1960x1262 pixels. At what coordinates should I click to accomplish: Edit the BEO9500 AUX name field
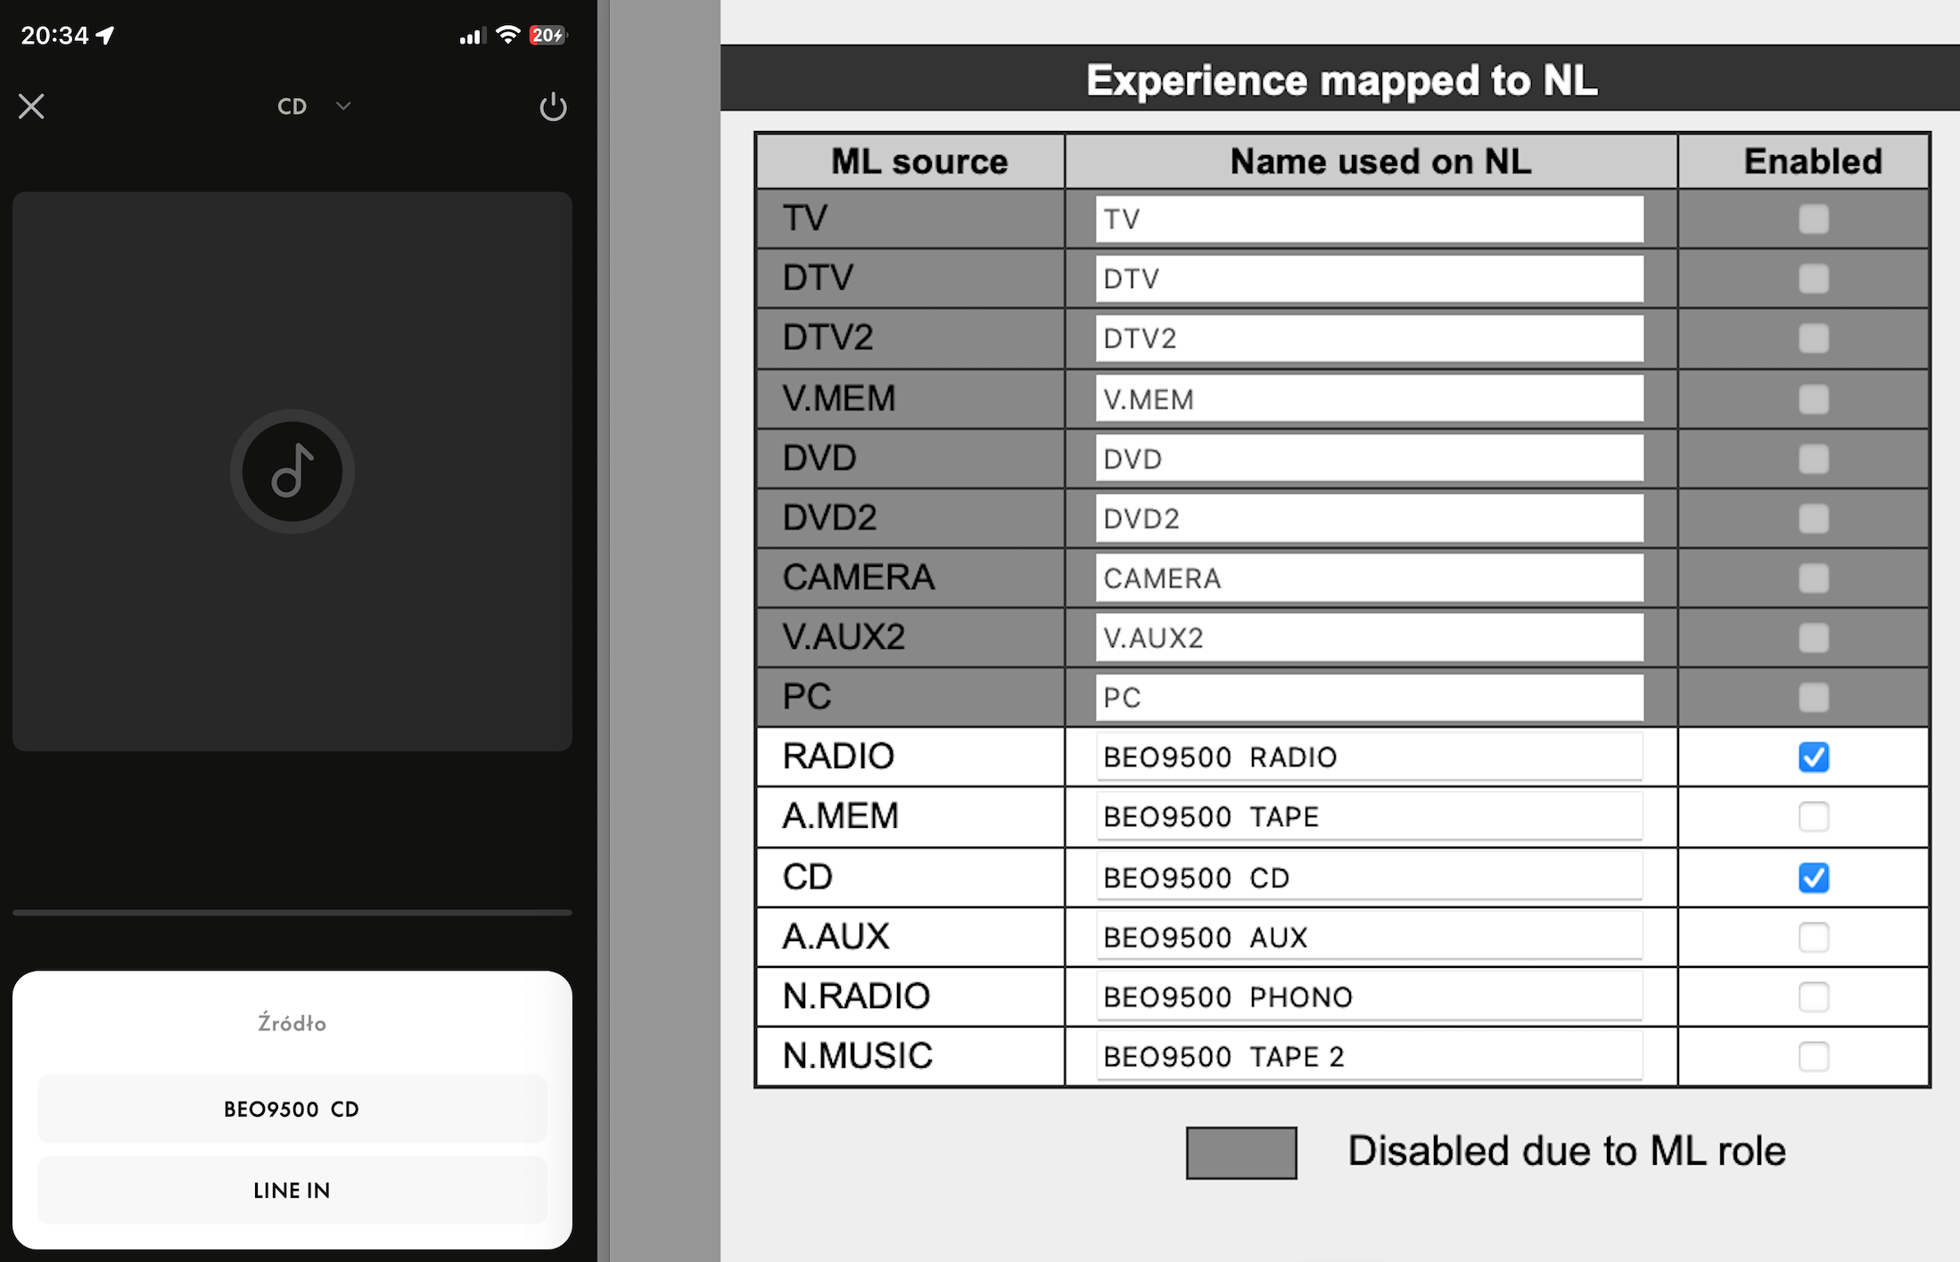point(1369,937)
